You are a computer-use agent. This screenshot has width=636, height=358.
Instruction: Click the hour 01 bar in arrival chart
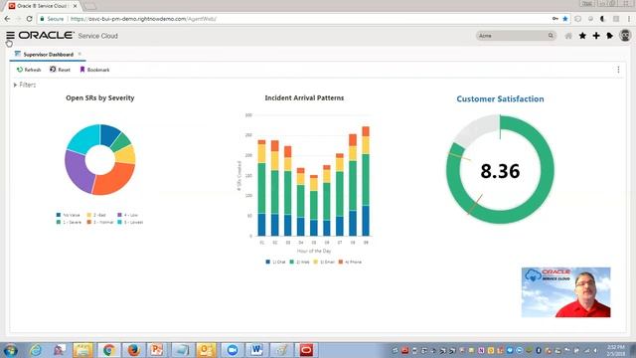(261, 188)
